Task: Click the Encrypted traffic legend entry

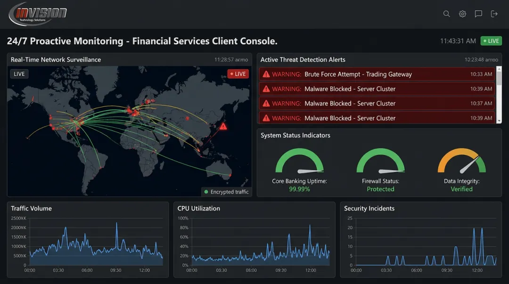Action: (x=226, y=192)
